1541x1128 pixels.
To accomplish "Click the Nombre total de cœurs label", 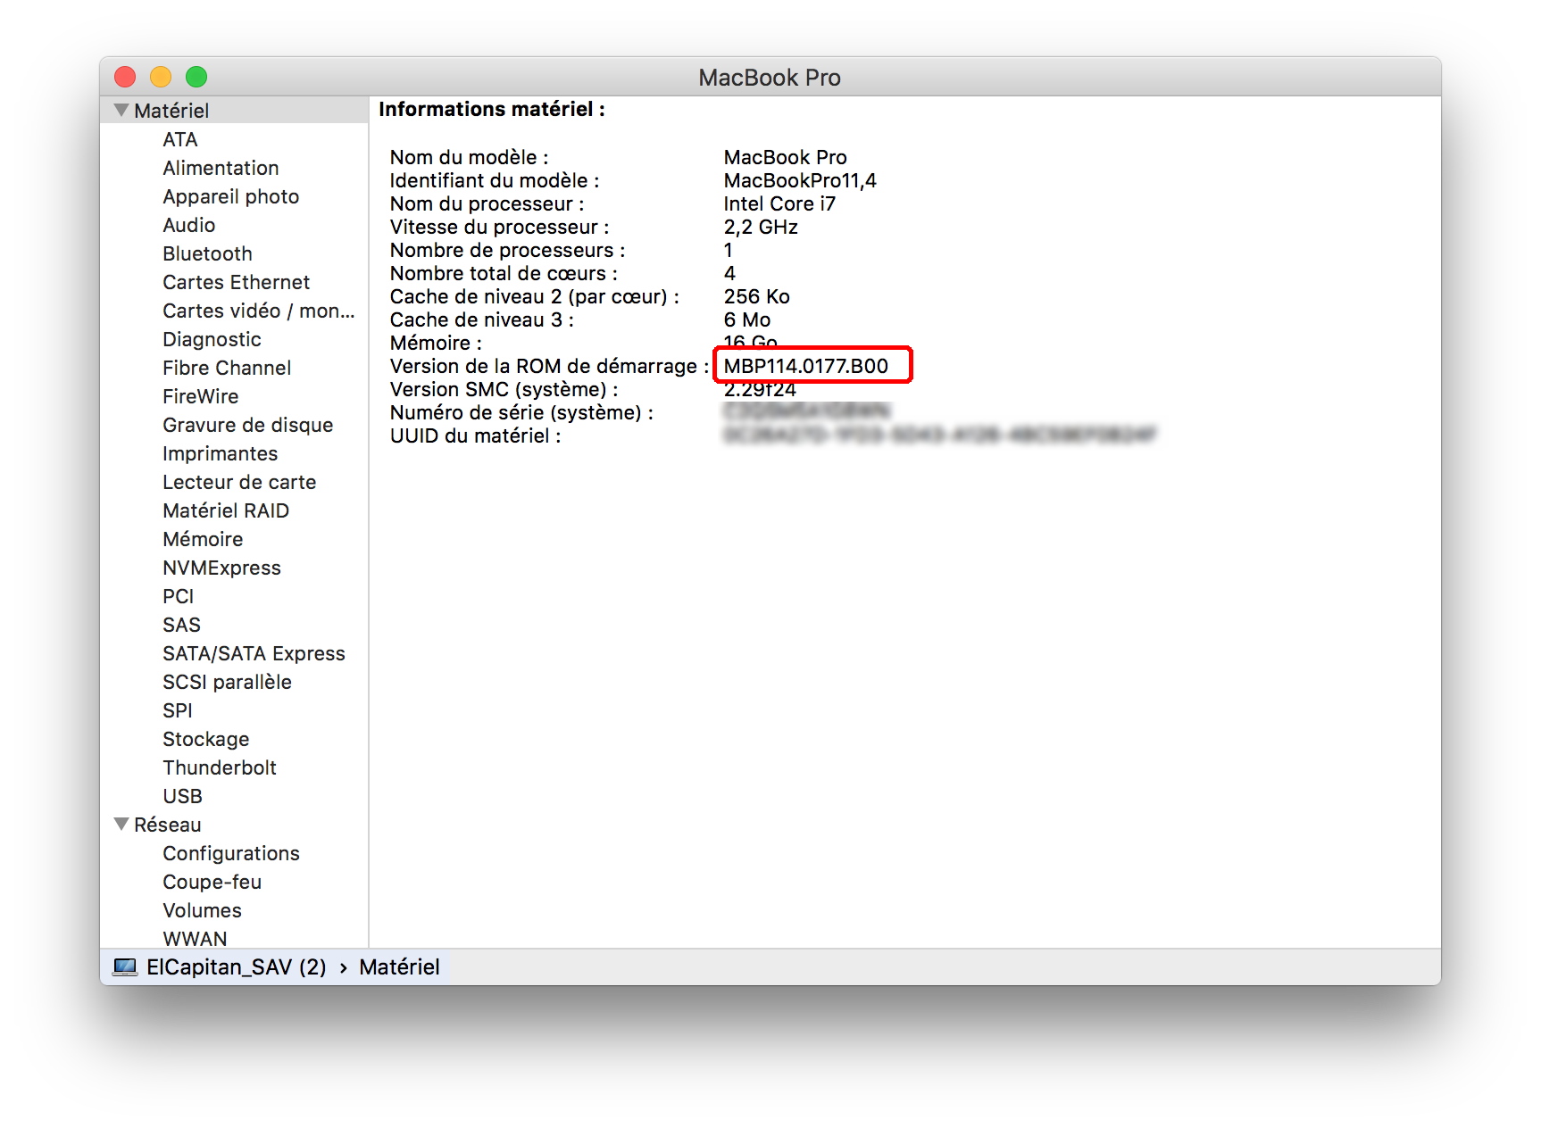I will coord(504,273).
